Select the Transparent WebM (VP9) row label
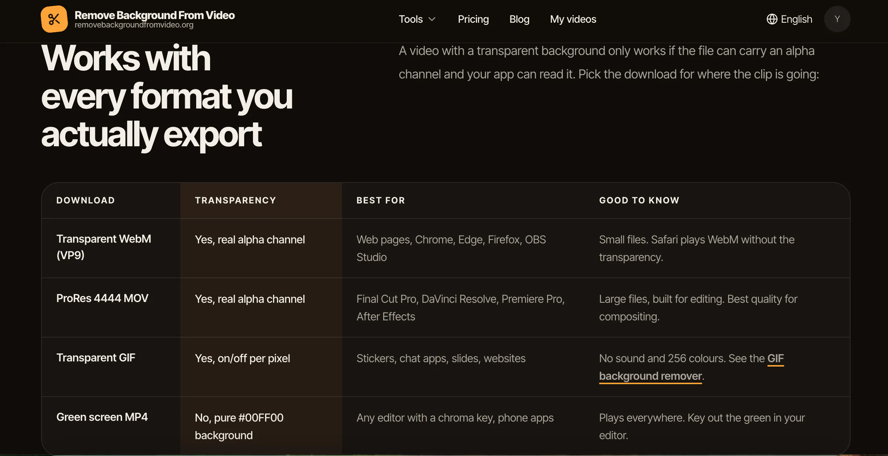The width and height of the screenshot is (888, 456). [x=104, y=247]
